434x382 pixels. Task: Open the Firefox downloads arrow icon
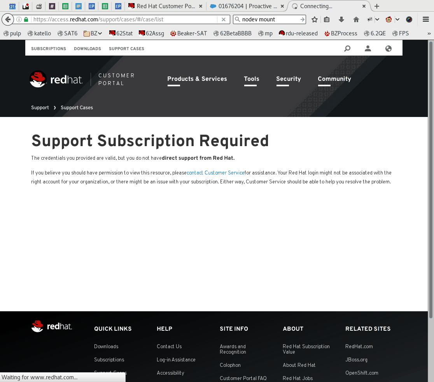click(341, 19)
